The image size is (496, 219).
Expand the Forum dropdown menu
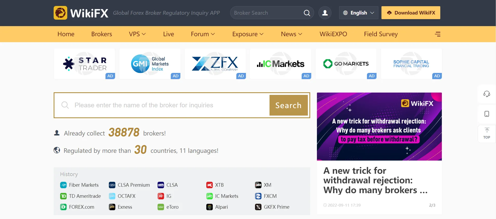coord(203,34)
